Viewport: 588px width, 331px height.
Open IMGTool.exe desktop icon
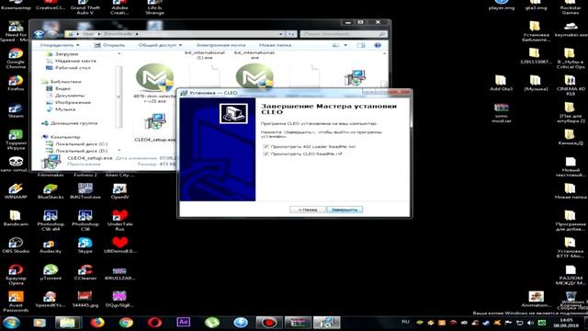[x=85, y=191]
